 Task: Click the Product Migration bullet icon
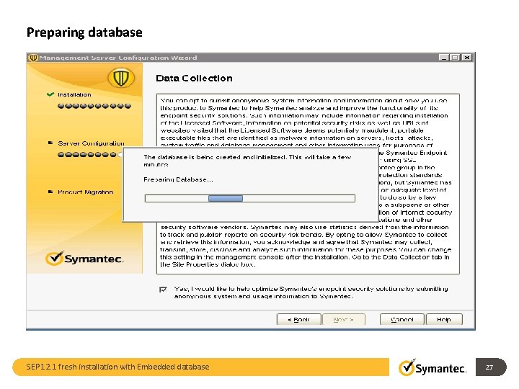click(x=50, y=192)
